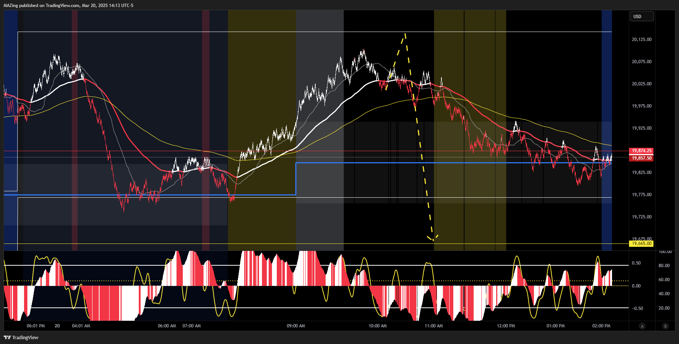Screen dimensions: 679x344
Task: Click the 19,925.00 price axis value
Action: (642, 128)
